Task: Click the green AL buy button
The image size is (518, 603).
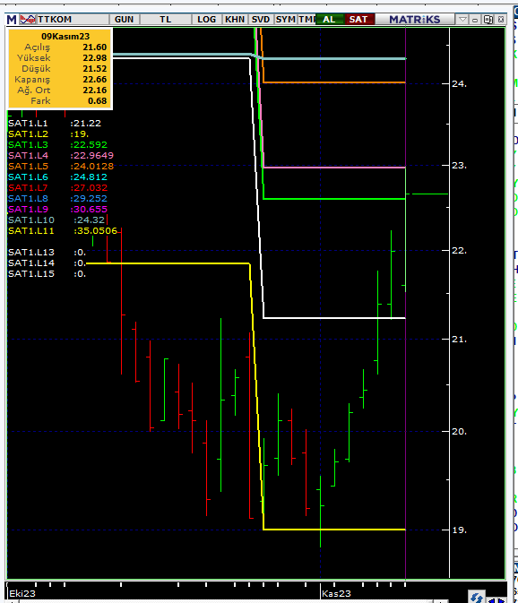Action: point(330,20)
